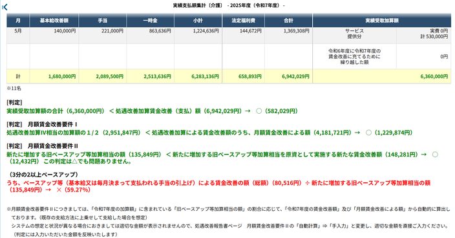Image resolution: width=455 pixels, height=238 pixels.
Task: Click the note line starting システムの想定と状況が異なる
Action: click(x=229, y=226)
